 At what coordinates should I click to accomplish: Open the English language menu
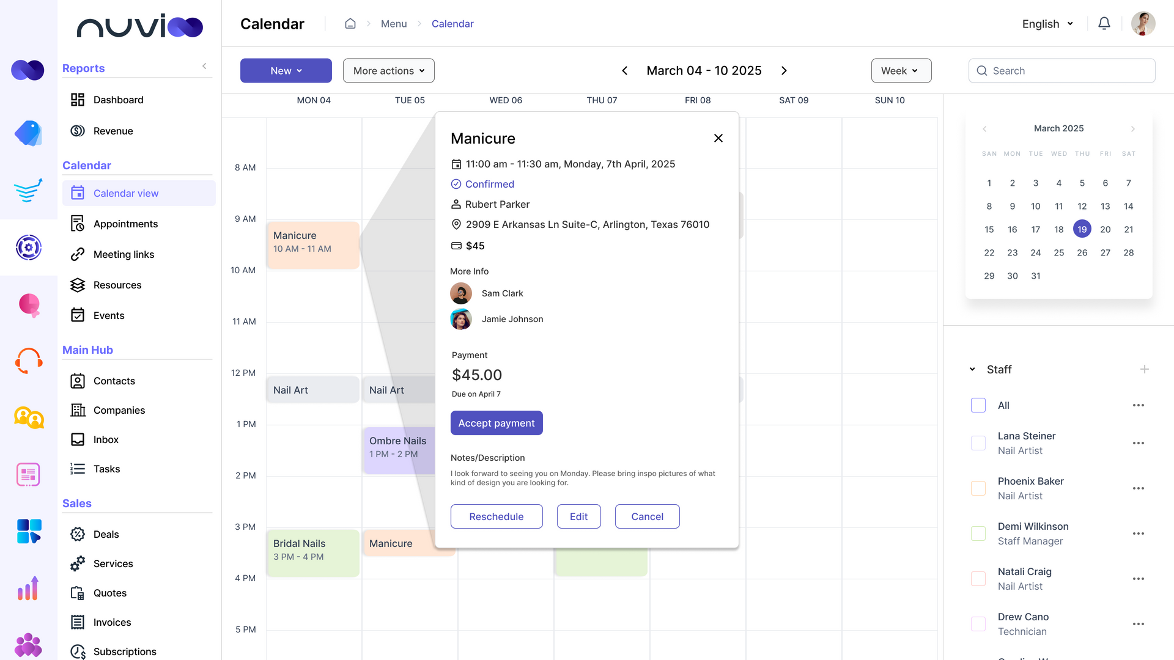[x=1047, y=24]
